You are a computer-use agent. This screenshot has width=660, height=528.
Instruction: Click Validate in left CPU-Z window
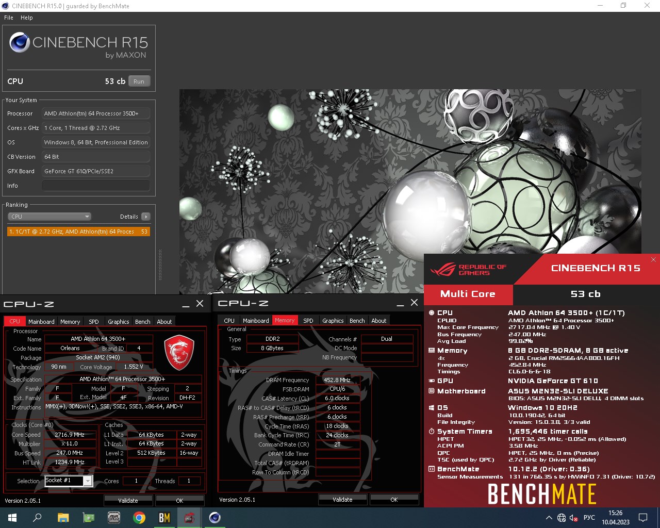128,500
